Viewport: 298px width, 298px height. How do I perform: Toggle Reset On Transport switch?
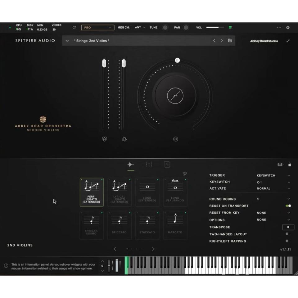[x=288, y=206]
